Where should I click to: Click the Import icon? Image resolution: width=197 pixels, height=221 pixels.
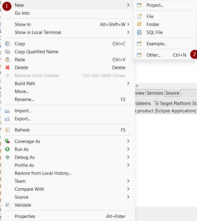point(8,111)
